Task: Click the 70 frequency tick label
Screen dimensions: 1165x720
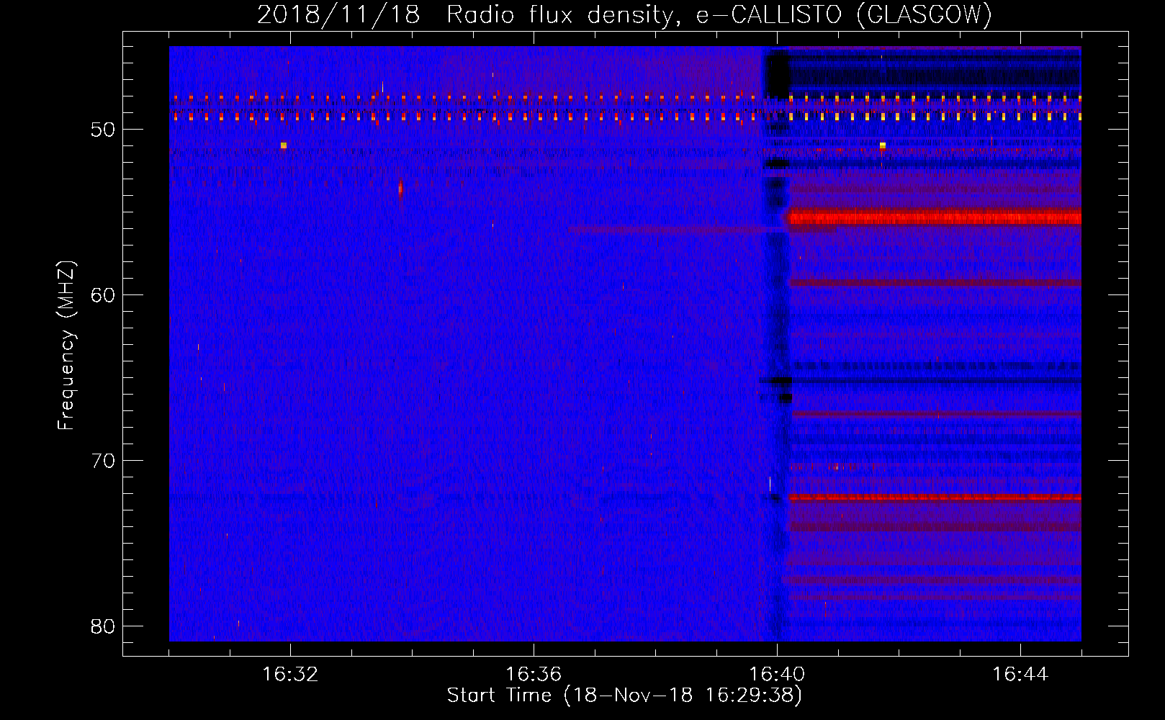Action: point(104,461)
